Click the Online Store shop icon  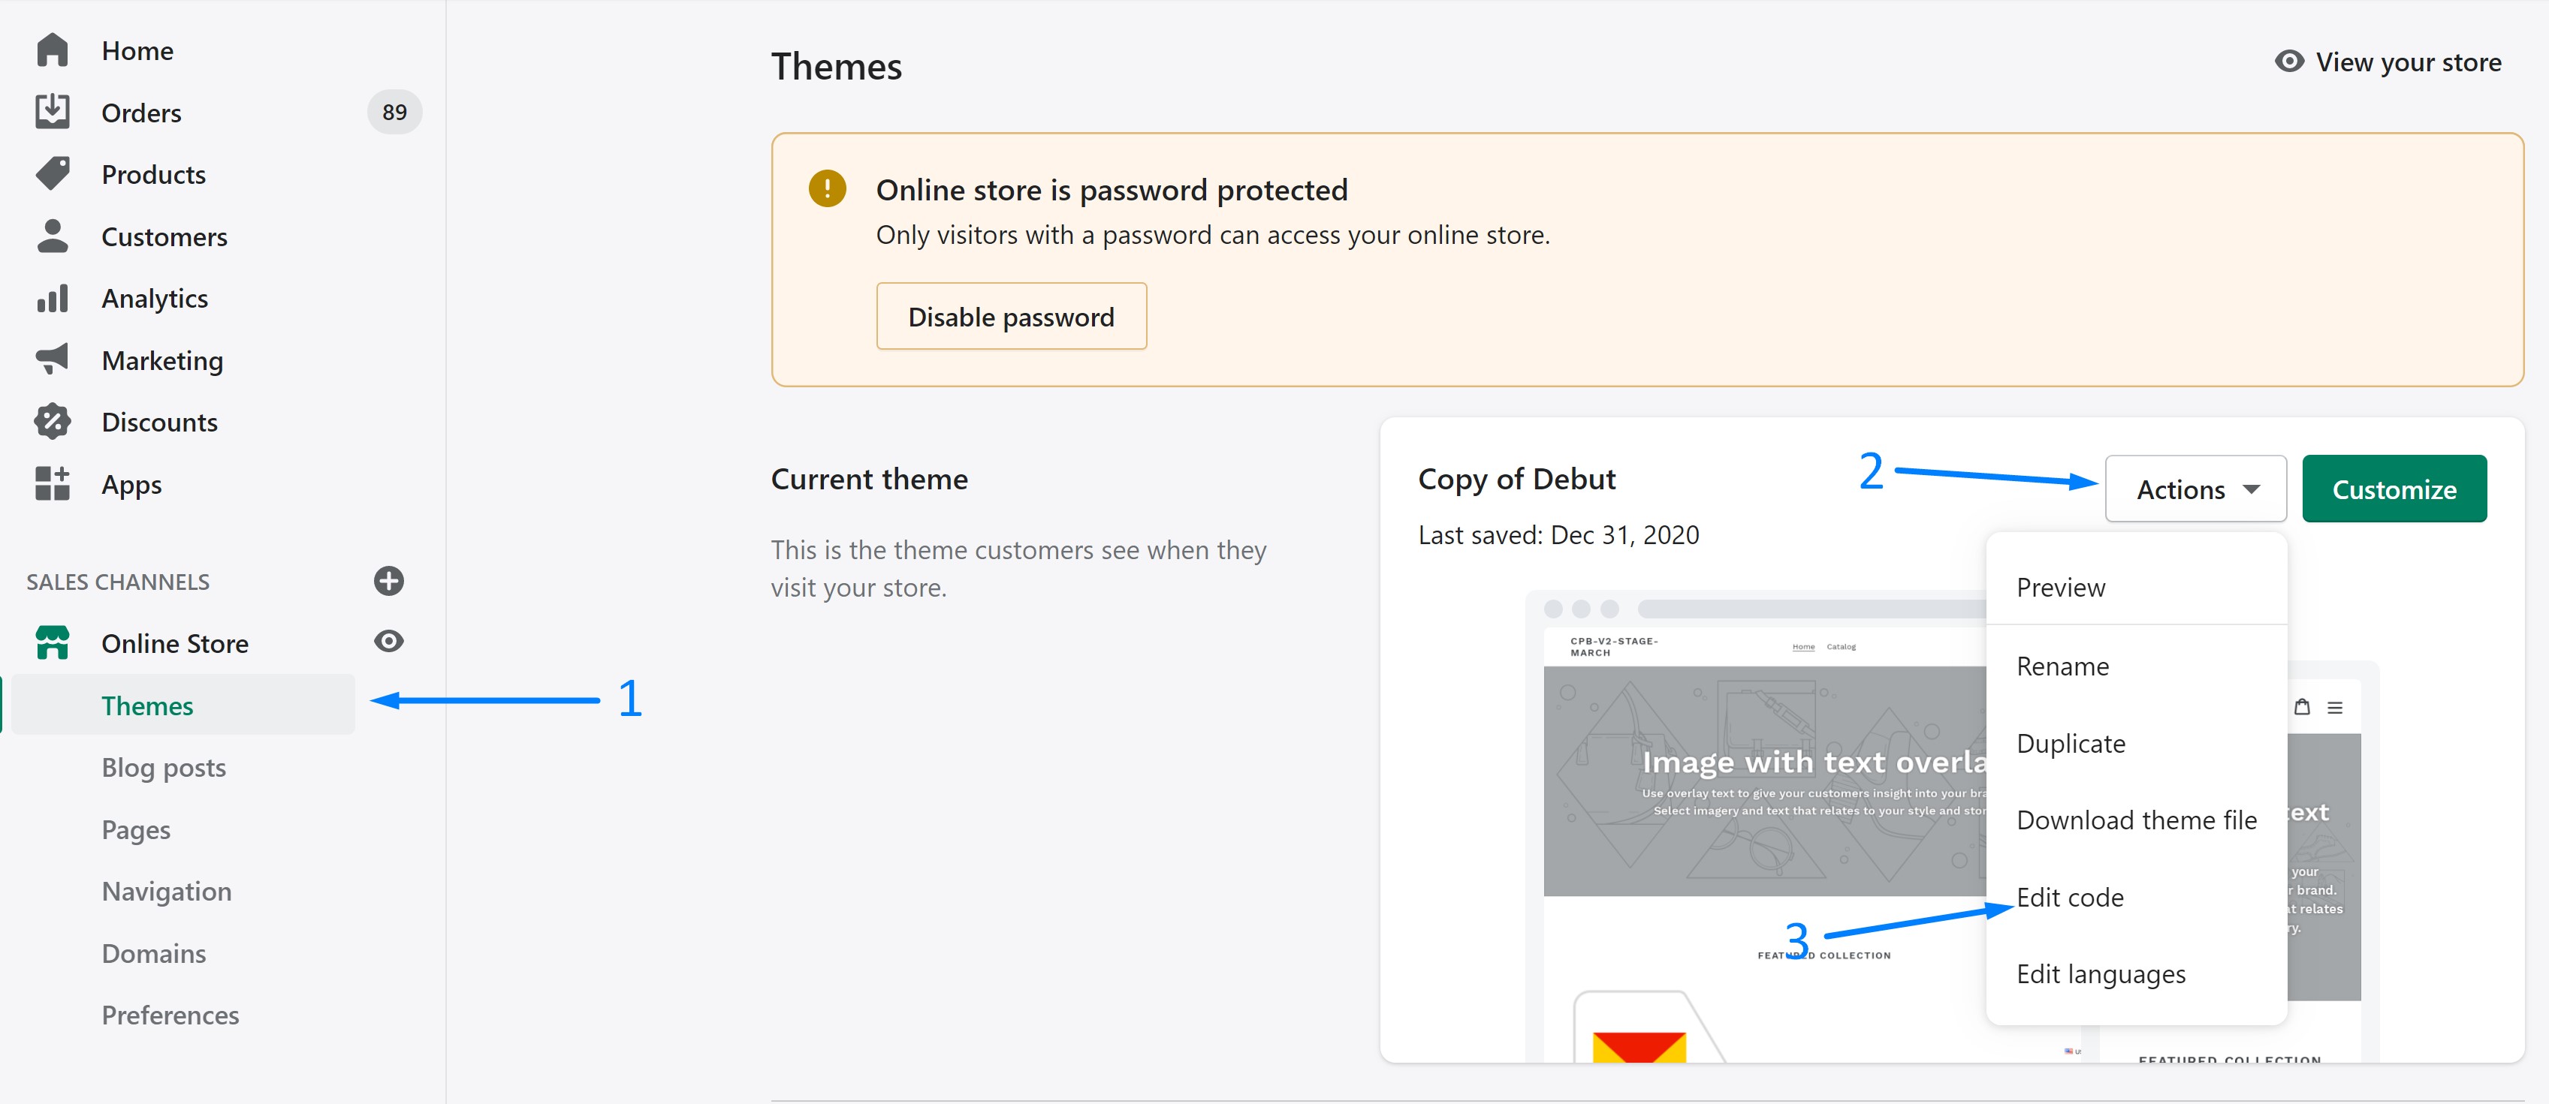tap(53, 643)
